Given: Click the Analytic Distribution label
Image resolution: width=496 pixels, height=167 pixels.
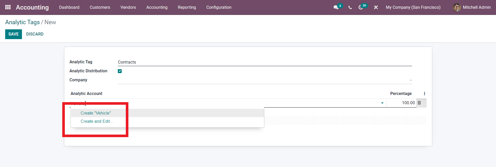Looking at the screenshot, I should coord(88,71).
